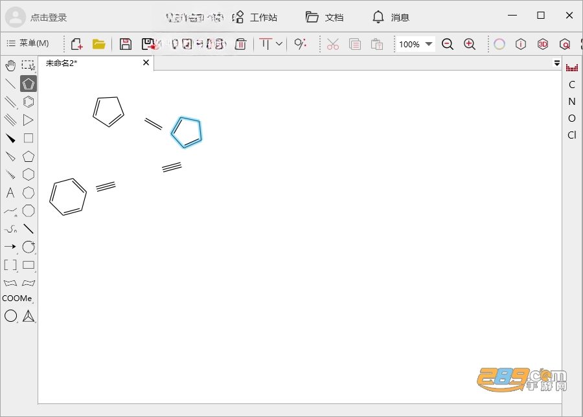Click the 点击登录 login link
This screenshot has width=583, height=417.
tap(49, 17)
